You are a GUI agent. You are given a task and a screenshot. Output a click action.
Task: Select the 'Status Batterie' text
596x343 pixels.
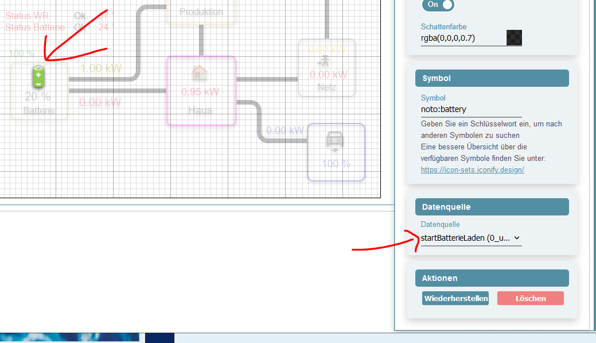(35, 28)
